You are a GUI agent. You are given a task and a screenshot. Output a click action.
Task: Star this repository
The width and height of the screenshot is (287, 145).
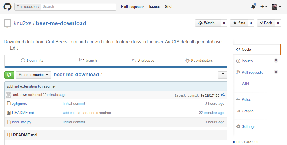click(x=239, y=23)
